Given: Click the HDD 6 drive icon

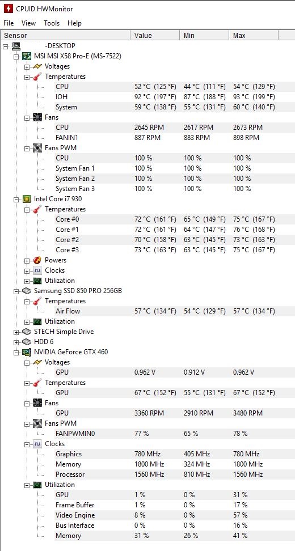Looking at the screenshot, I should pos(26,342).
